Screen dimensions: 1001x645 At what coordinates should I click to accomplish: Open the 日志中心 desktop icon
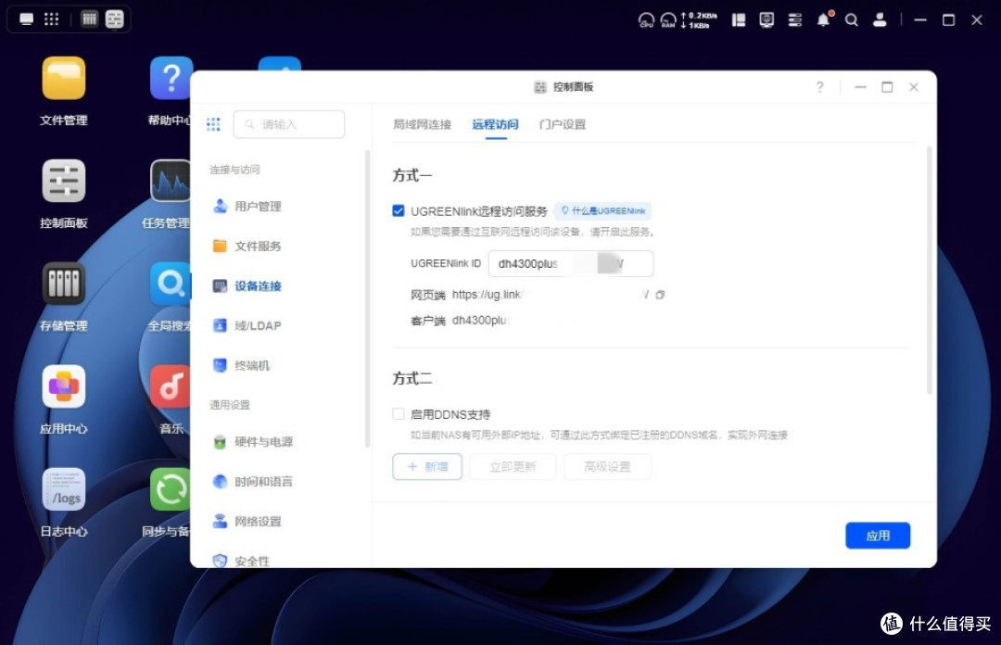tap(63, 490)
